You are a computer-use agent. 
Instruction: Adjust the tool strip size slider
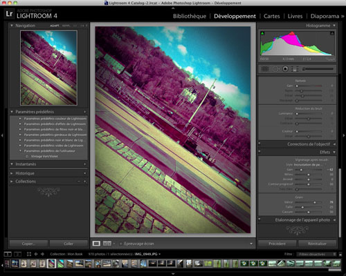pyautogui.click(x=318, y=69)
